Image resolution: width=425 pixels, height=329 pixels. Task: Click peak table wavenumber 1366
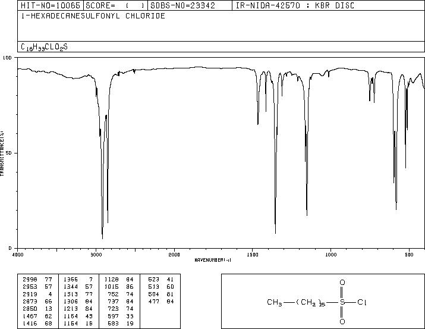pyautogui.click(x=71, y=280)
